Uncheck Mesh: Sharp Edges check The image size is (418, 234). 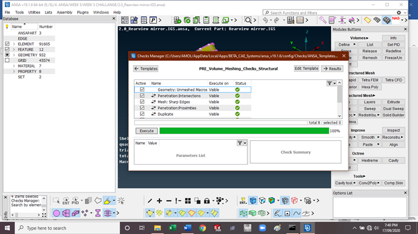(x=142, y=101)
